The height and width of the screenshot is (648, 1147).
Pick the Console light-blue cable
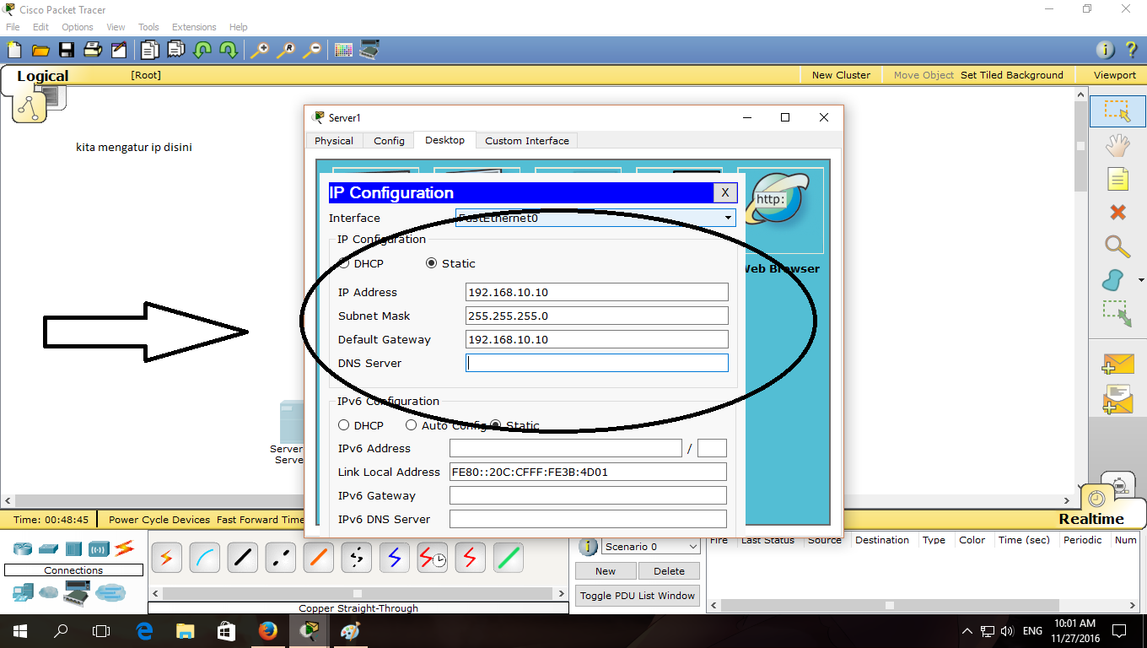pos(204,557)
